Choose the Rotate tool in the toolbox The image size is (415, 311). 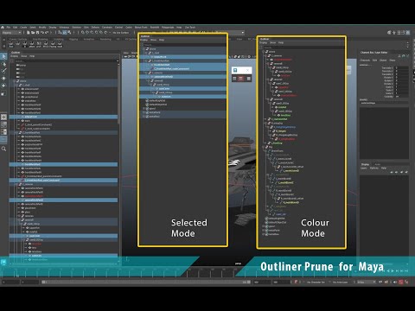tap(3, 86)
